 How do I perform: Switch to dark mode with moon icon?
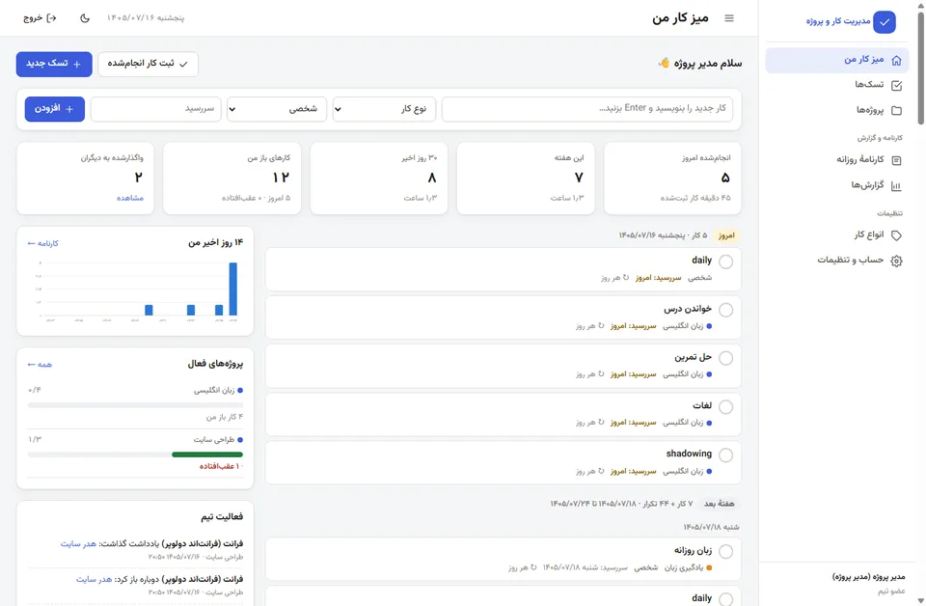tap(85, 18)
